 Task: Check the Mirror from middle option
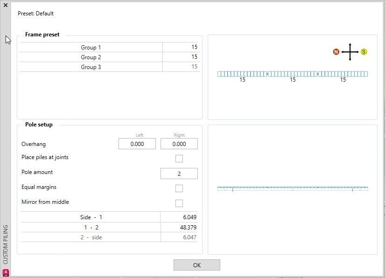click(x=179, y=203)
